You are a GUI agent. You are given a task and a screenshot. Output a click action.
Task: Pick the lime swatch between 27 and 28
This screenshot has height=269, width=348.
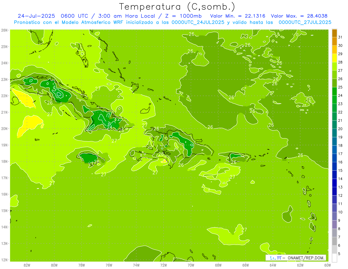point(334,66)
